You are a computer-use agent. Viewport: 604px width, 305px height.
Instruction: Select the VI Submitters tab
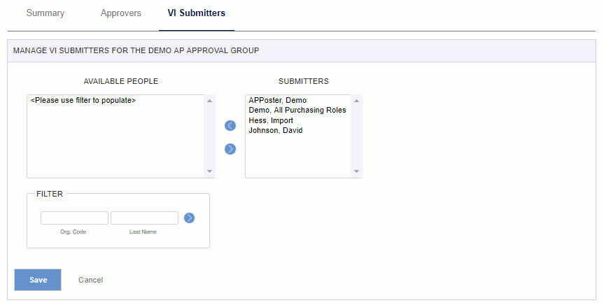[x=197, y=13]
